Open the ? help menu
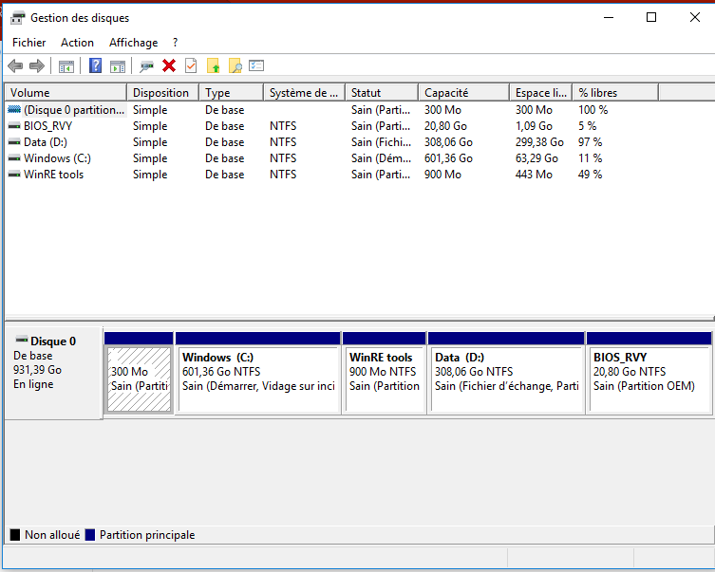This screenshot has height=572, width=715. [175, 43]
